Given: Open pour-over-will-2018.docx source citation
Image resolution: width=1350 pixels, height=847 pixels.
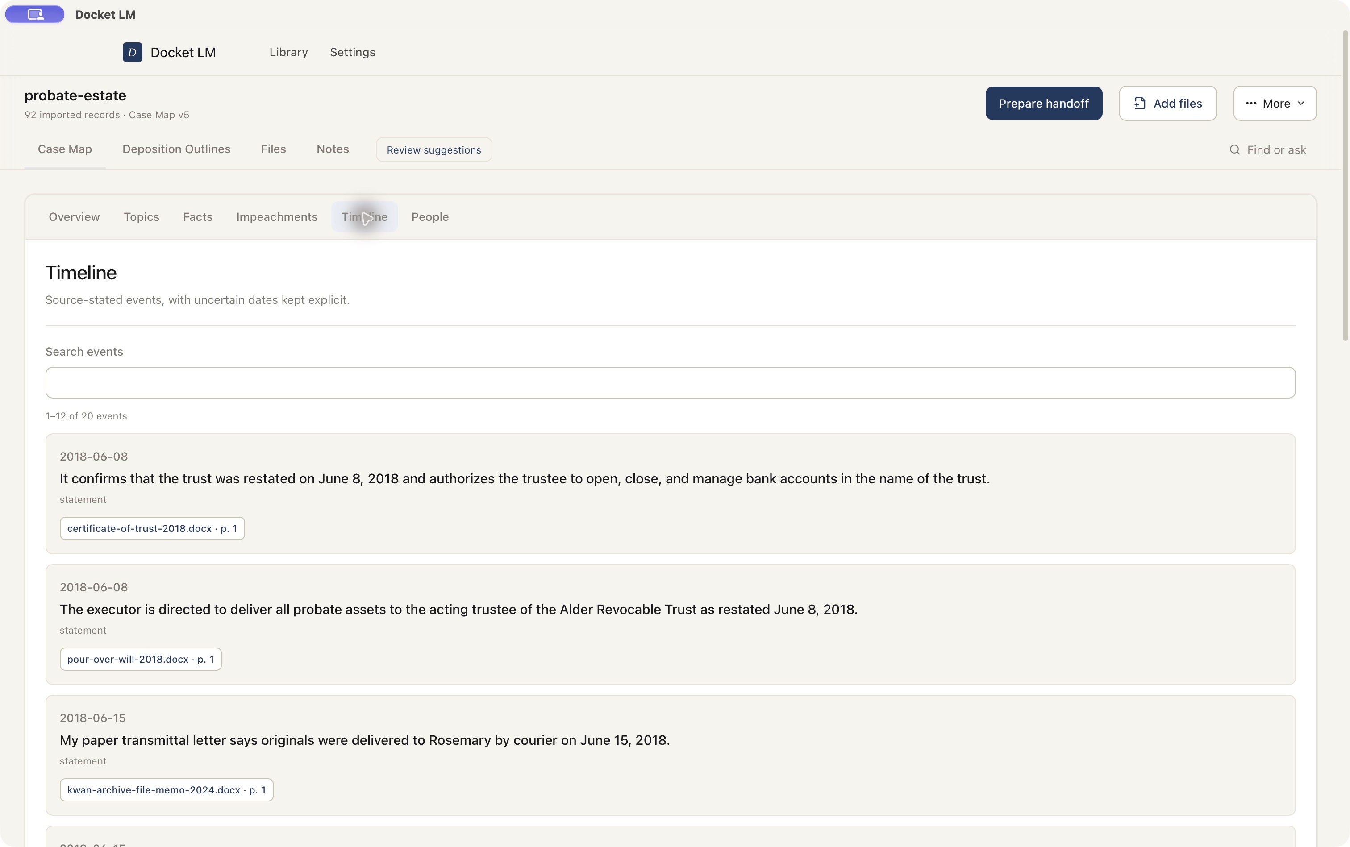Looking at the screenshot, I should tap(141, 659).
